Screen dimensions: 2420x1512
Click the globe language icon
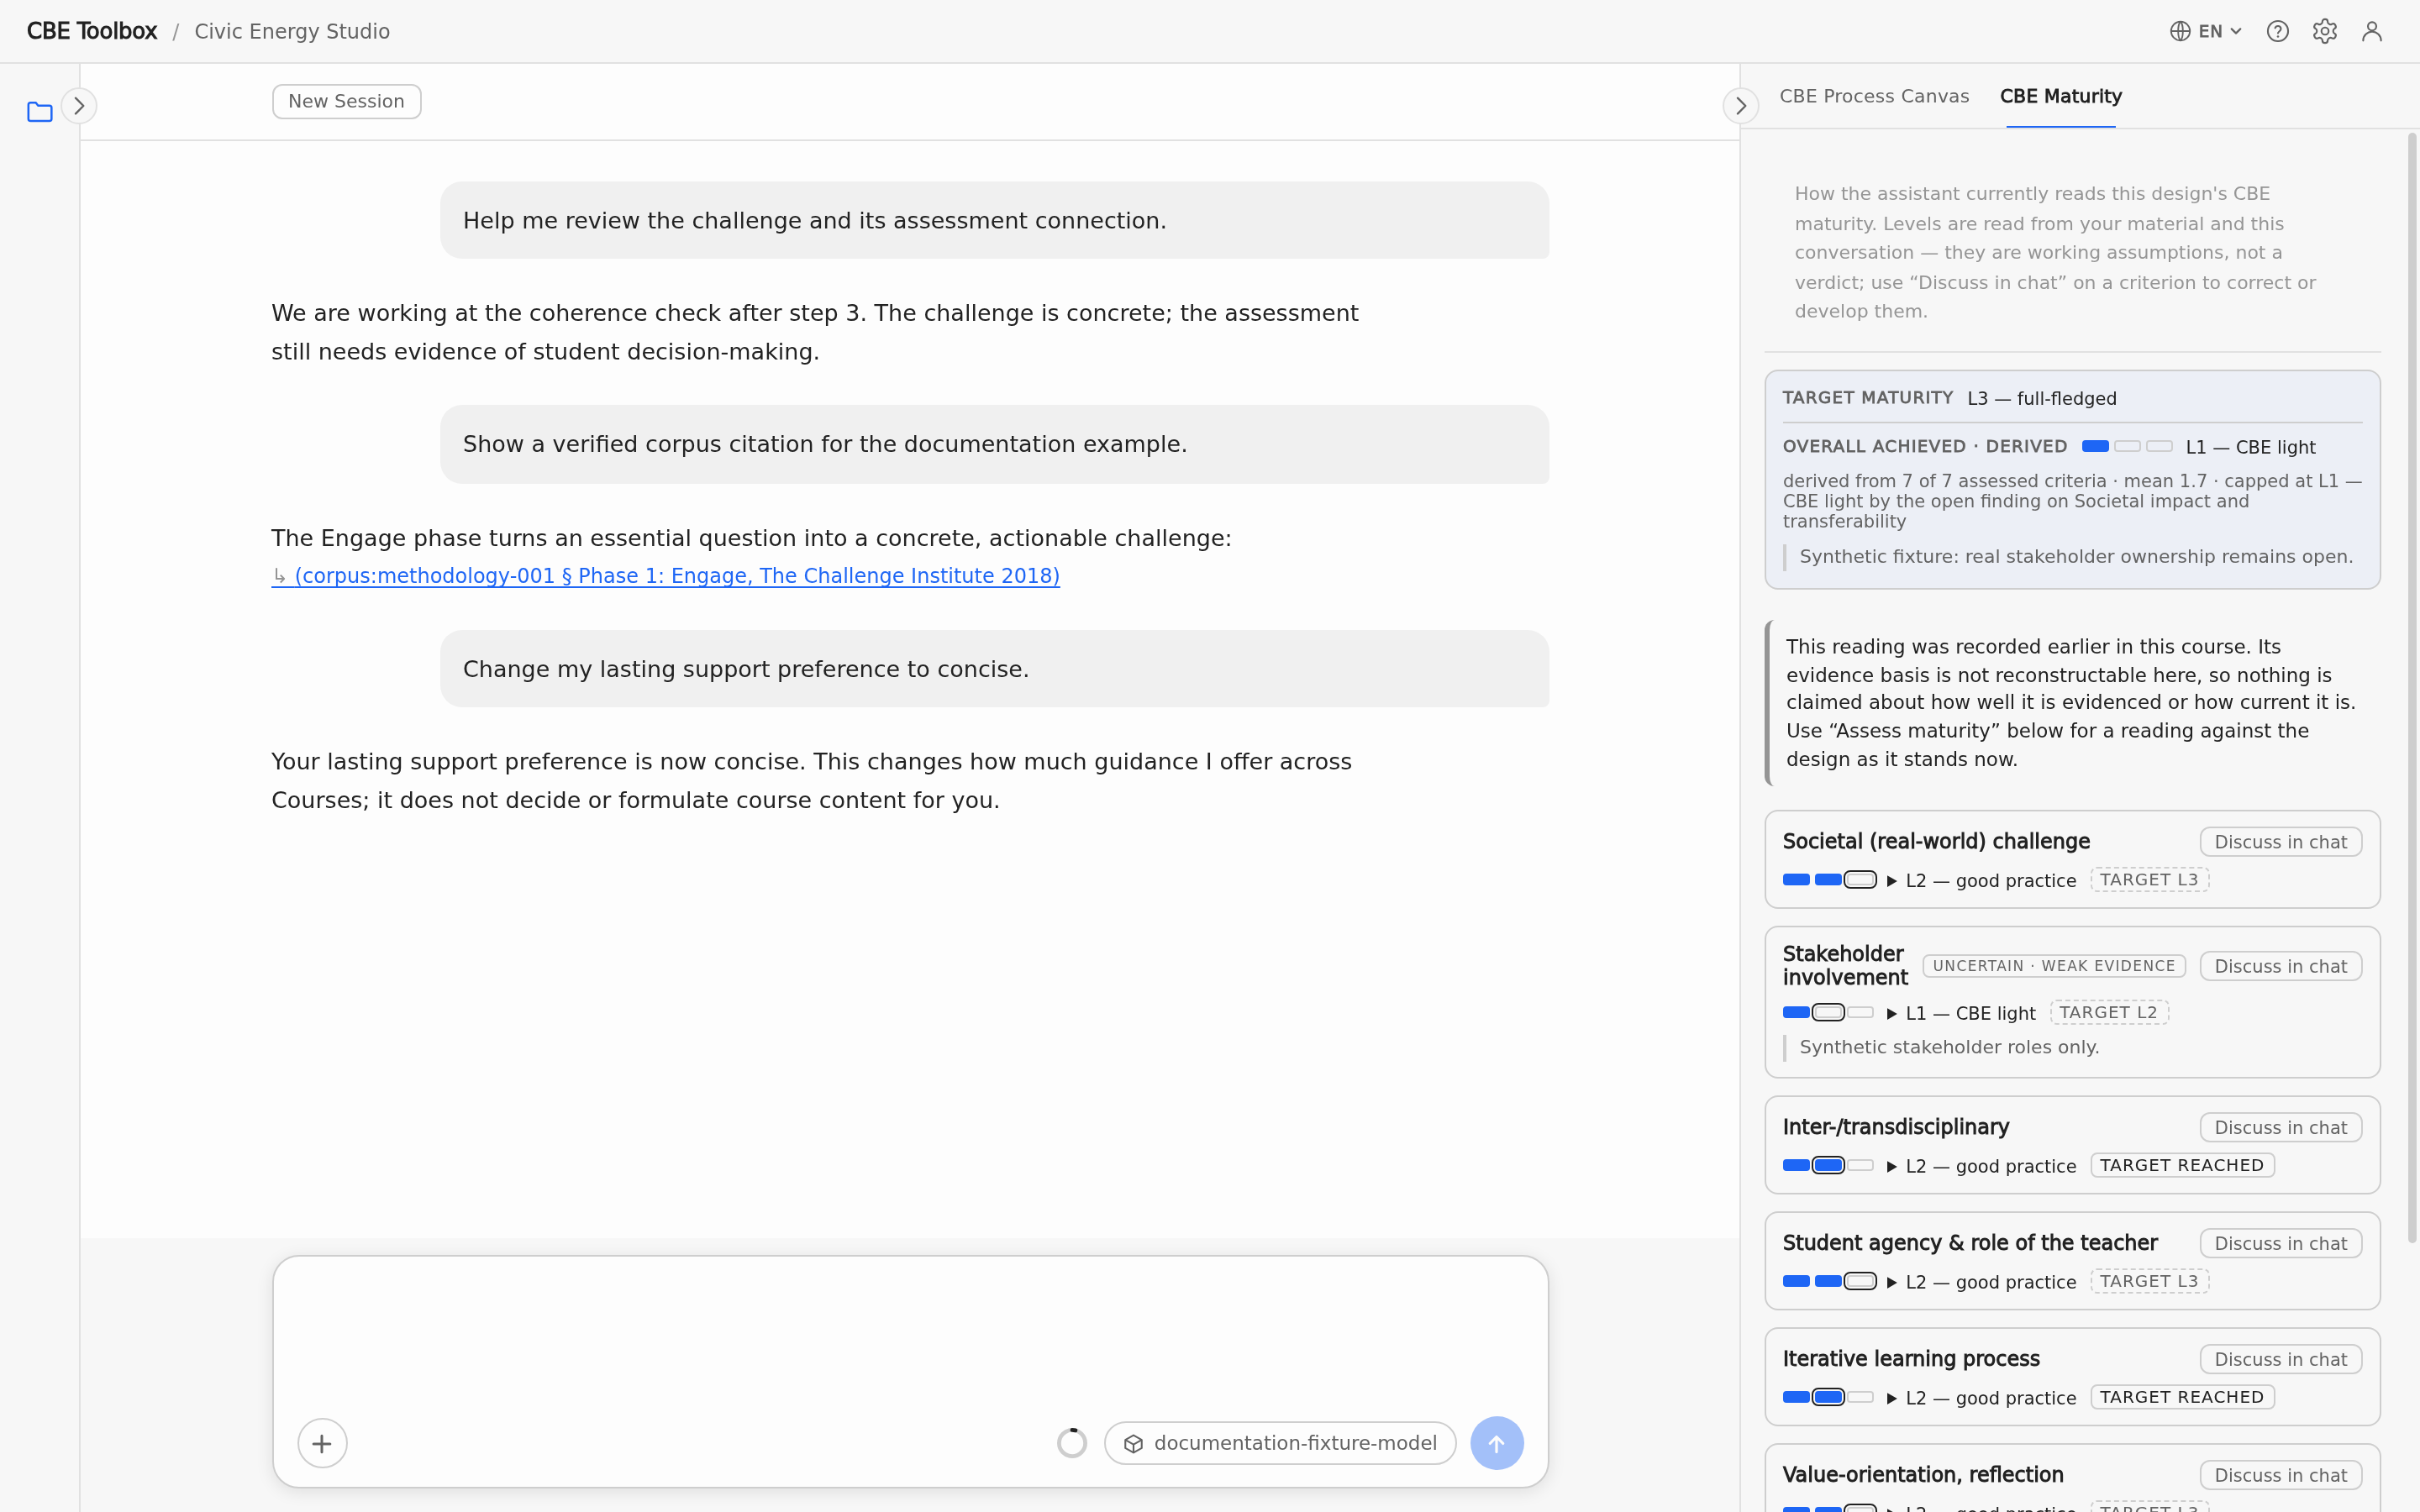2180,31
